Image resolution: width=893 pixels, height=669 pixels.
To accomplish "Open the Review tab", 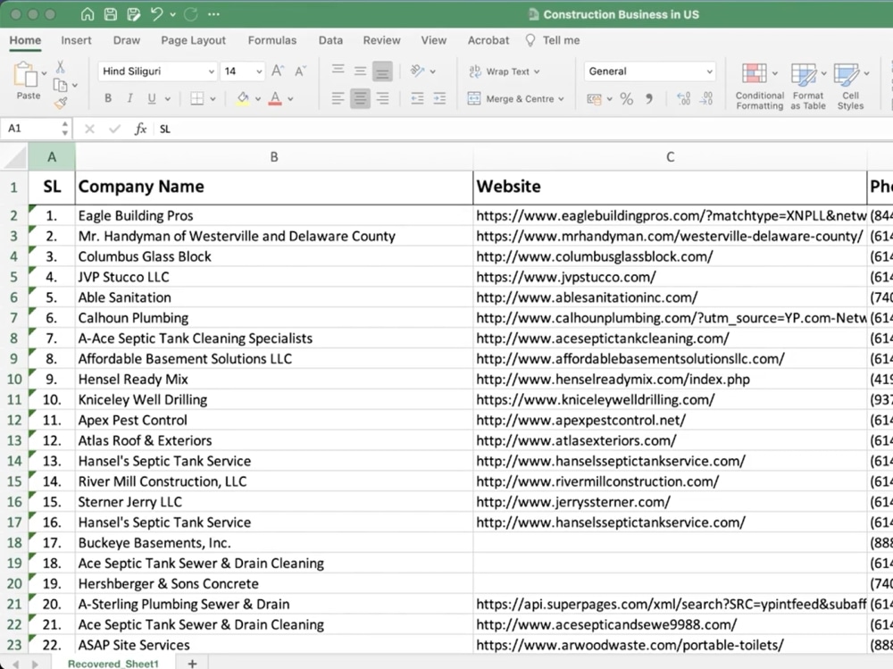I will (381, 40).
